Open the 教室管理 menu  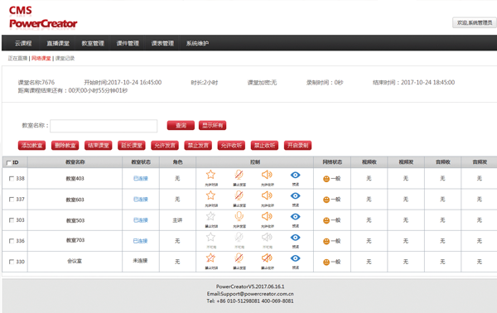(x=93, y=43)
